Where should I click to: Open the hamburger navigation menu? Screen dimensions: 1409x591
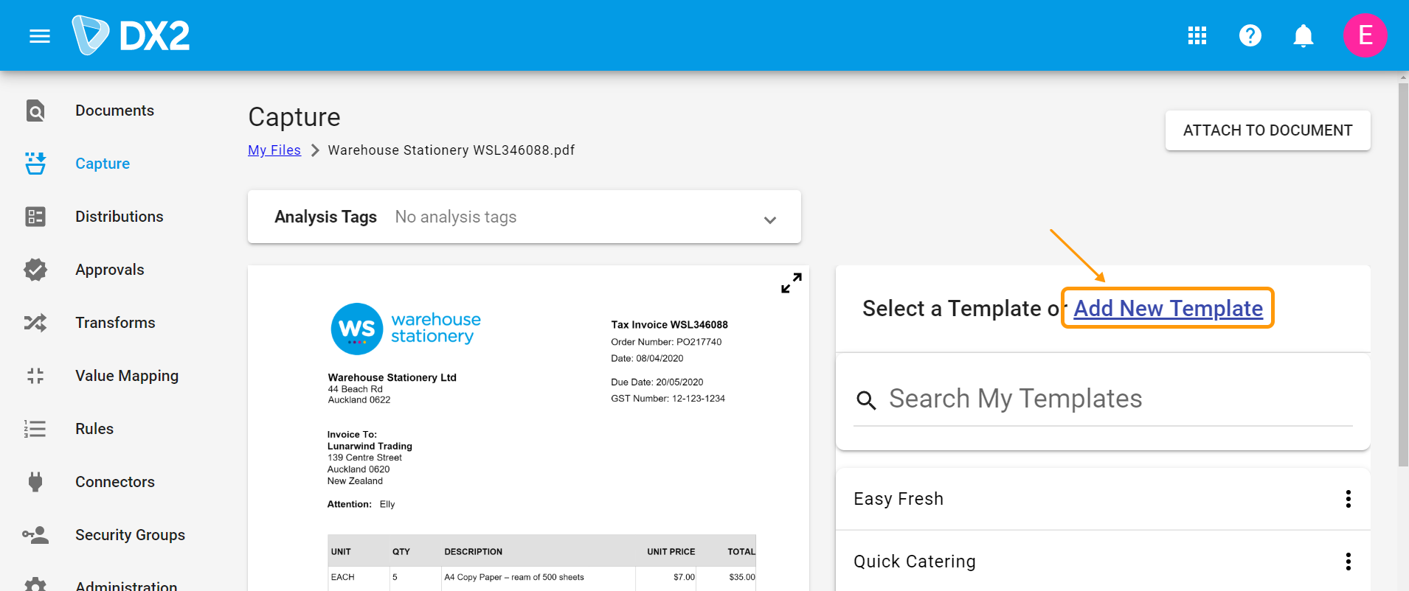tap(40, 36)
